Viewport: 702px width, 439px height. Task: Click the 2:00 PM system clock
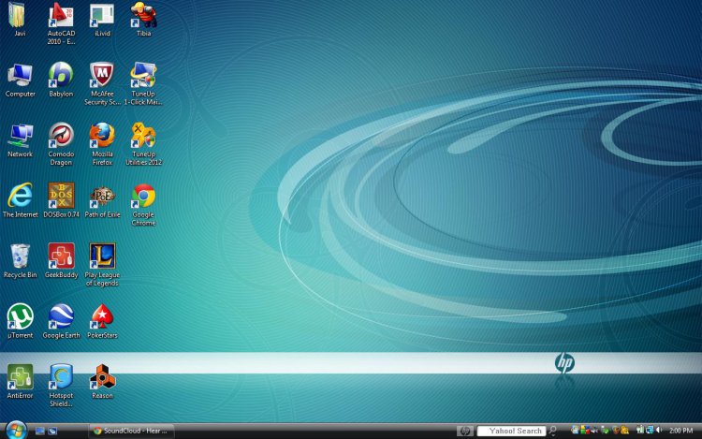point(681,431)
